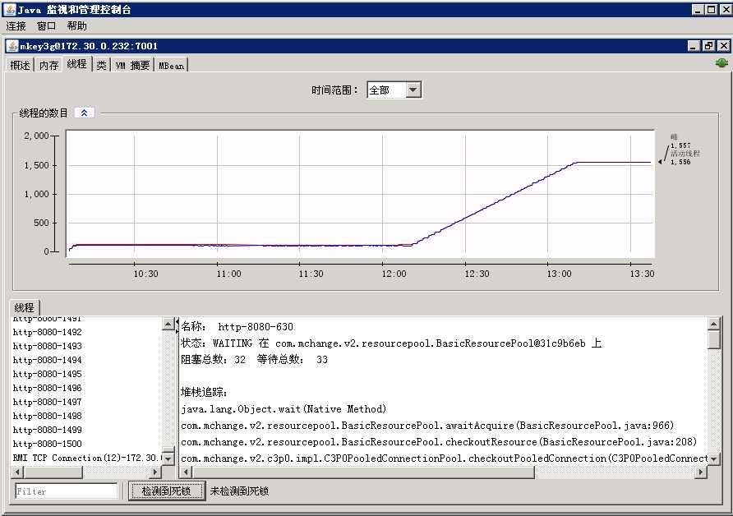Click stack trace scroll right arrow
This screenshot has width=733, height=516.
tap(700, 472)
